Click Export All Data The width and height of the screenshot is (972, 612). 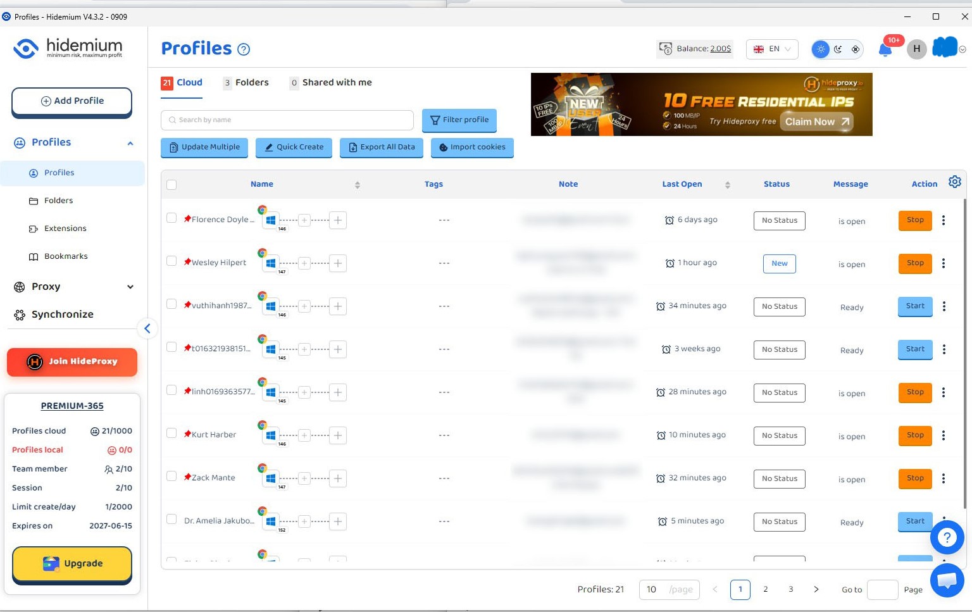point(381,147)
